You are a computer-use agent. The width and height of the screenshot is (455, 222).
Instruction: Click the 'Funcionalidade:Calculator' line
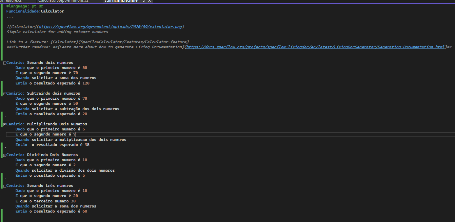35,11
